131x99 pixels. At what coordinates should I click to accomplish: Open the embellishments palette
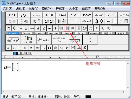tap(37, 15)
